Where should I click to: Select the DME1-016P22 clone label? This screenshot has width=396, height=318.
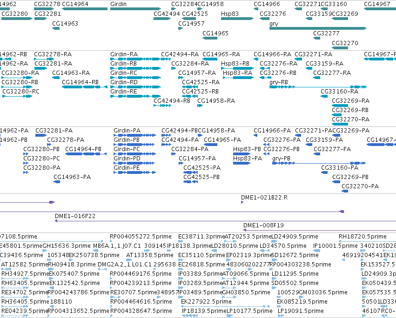(75, 216)
